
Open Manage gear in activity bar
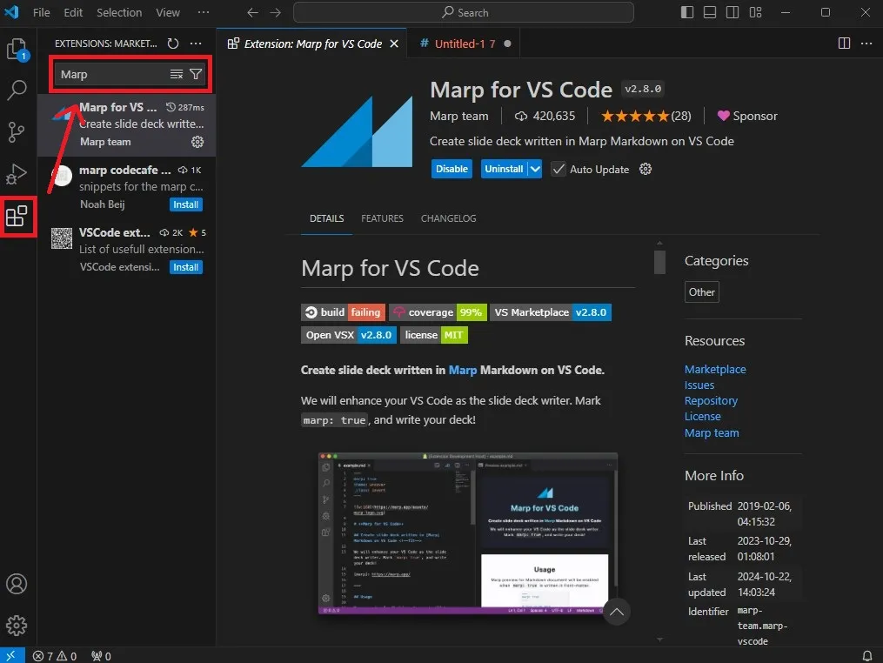pyautogui.click(x=17, y=626)
